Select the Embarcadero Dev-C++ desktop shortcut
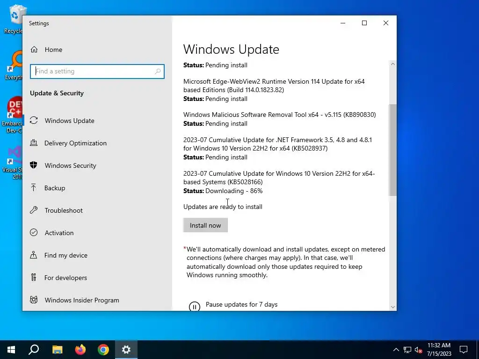Image resolution: width=479 pixels, height=359 pixels. (x=12, y=115)
